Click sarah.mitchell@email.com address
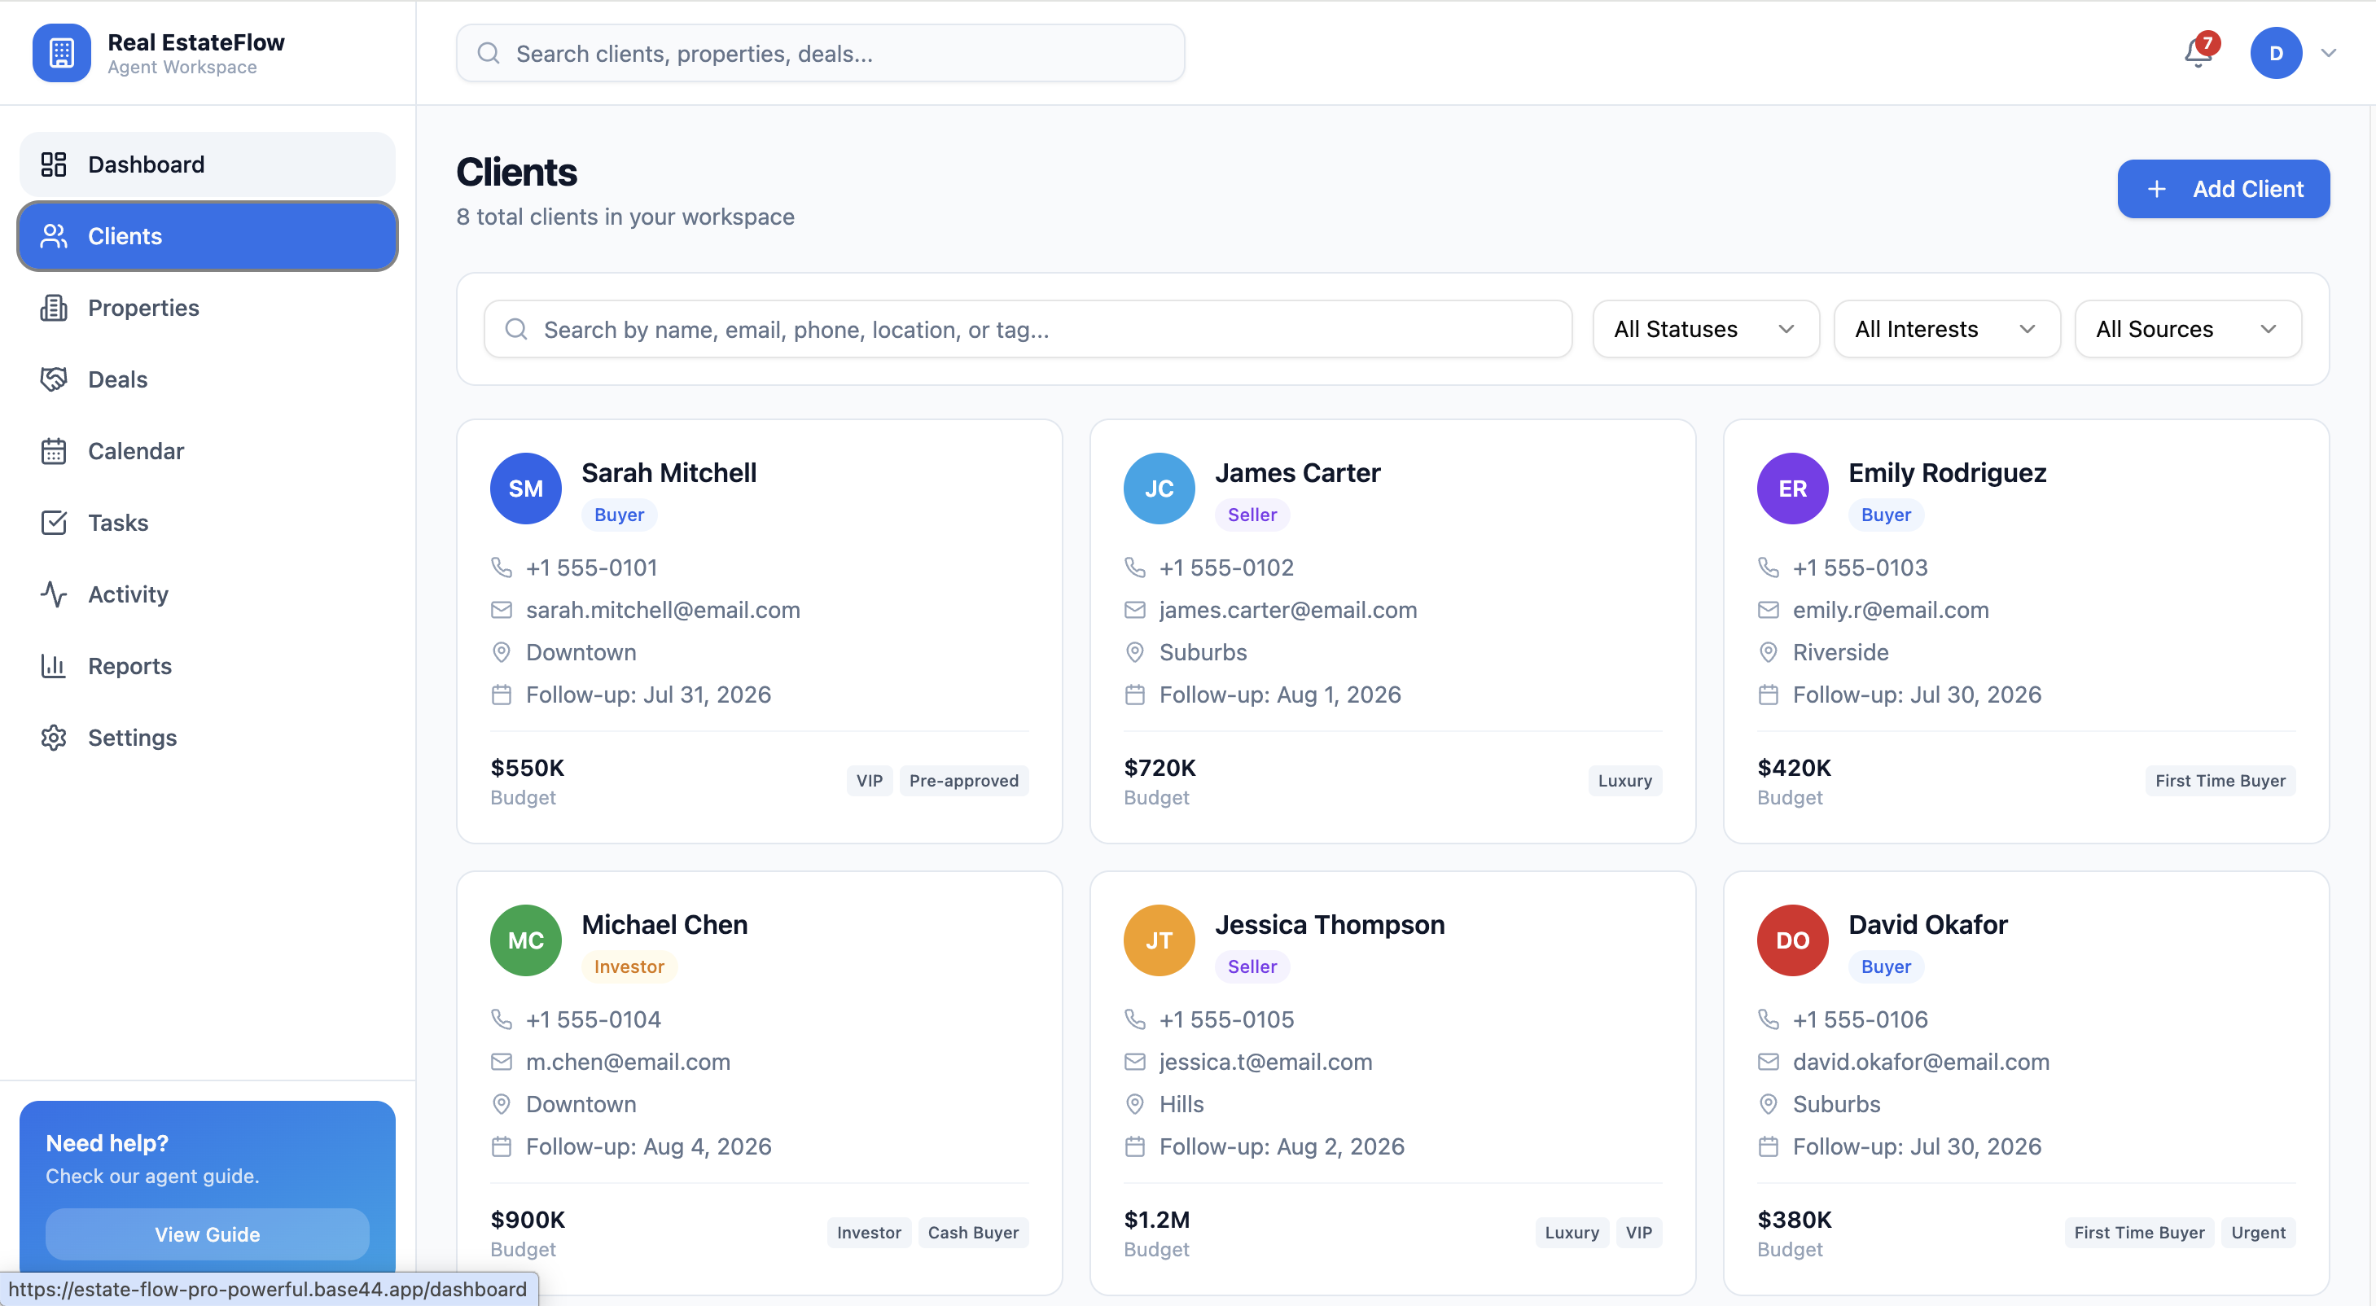Image resolution: width=2376 pixels, height=1306 pixels. point(662,610)
